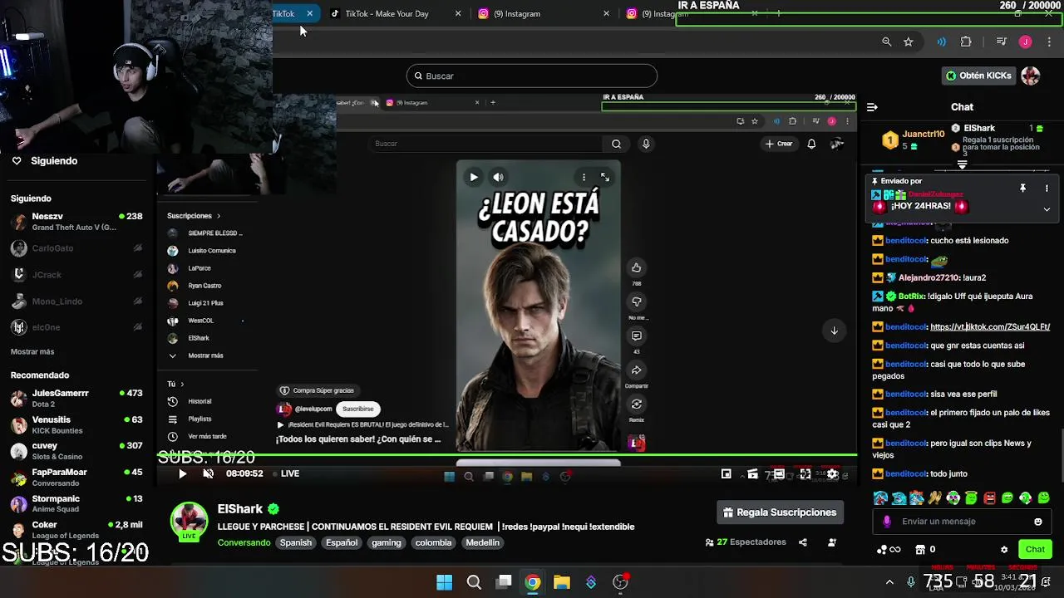
Task: Click the colombia tag
Action: tap(434, 542)
